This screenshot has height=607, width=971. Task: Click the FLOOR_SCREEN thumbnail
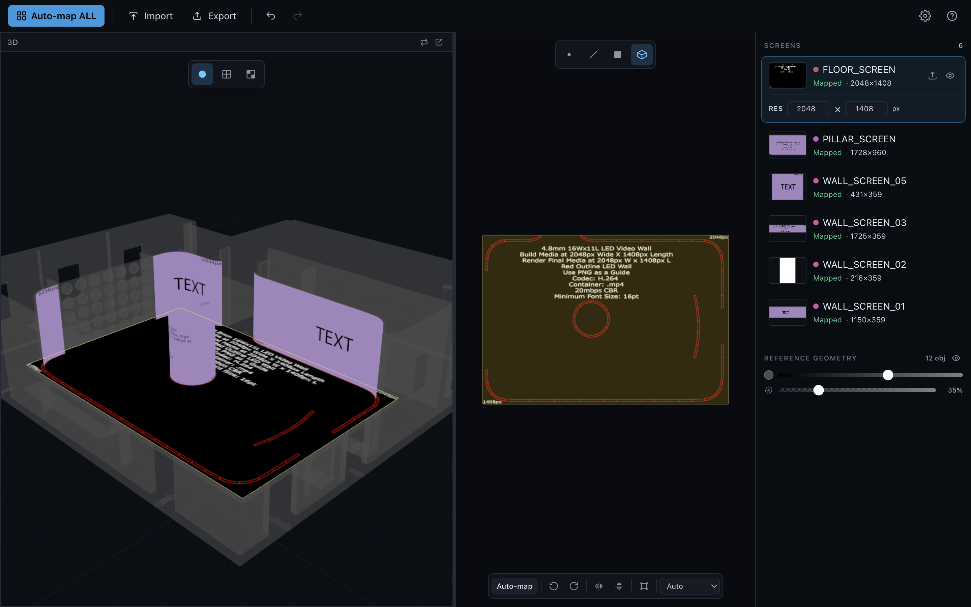coord(787,76)
